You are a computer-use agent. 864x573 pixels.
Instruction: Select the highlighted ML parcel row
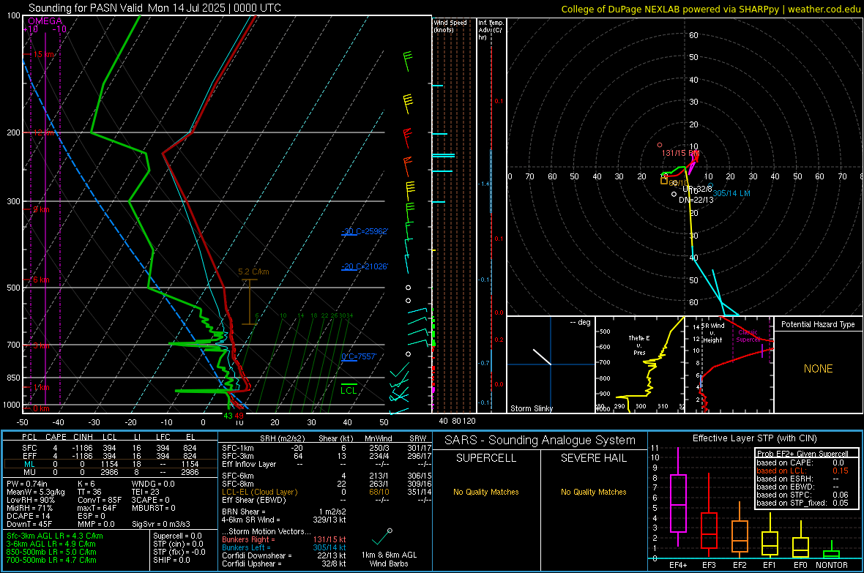coord(111,464)
